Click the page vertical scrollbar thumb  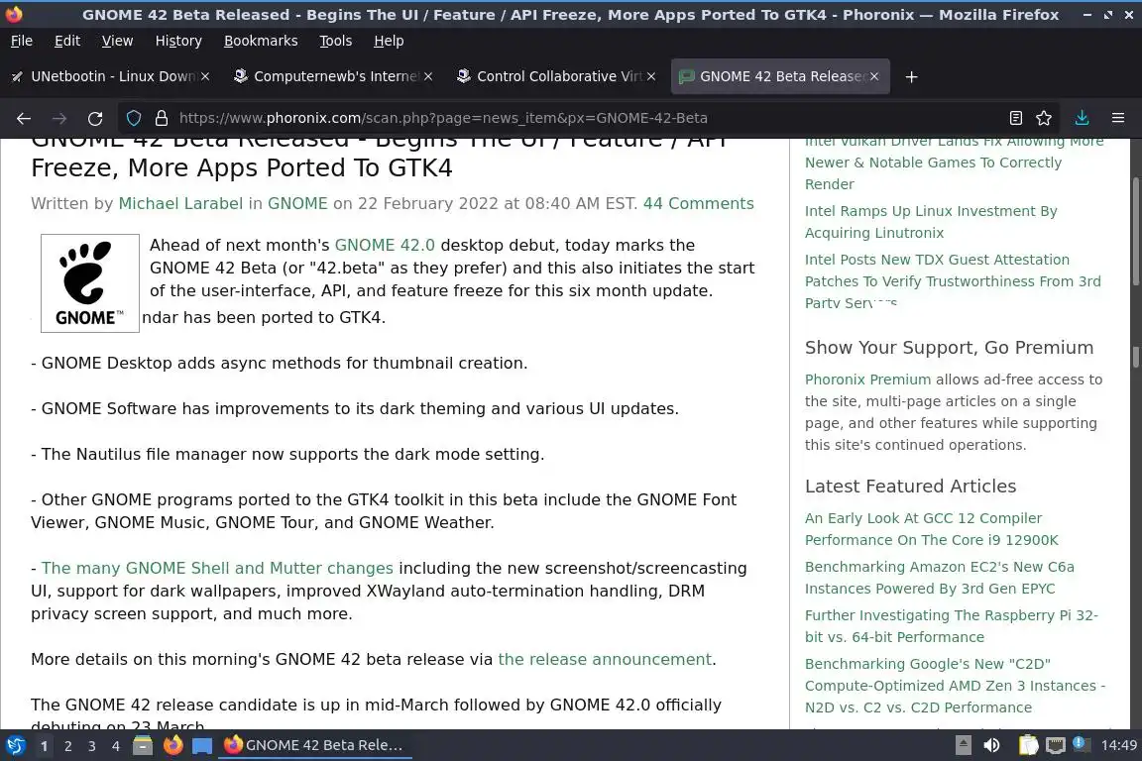point(1135,232)
